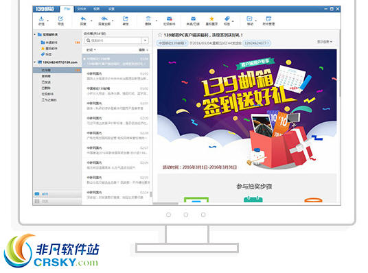The image size is (368, 273).
Task: Click the sender chip under email subject
Action: pos(172,43)
